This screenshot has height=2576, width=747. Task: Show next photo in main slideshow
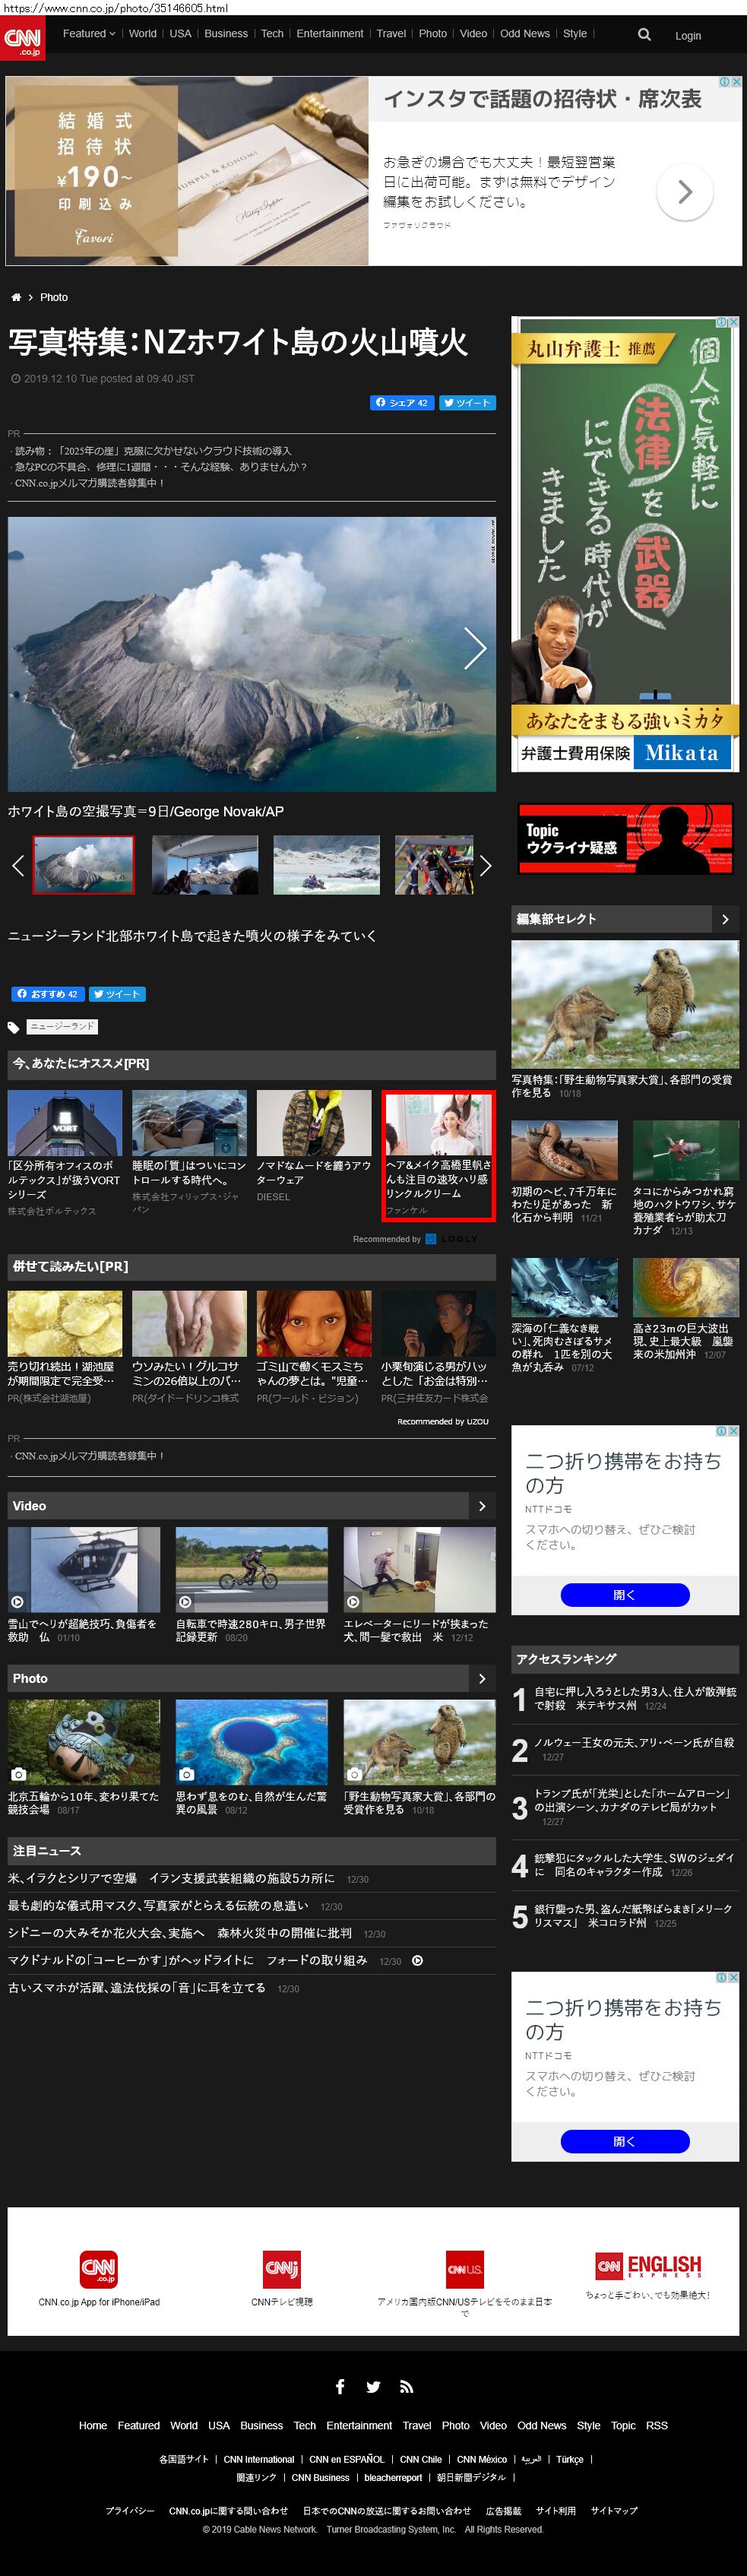tap(475, 649)
